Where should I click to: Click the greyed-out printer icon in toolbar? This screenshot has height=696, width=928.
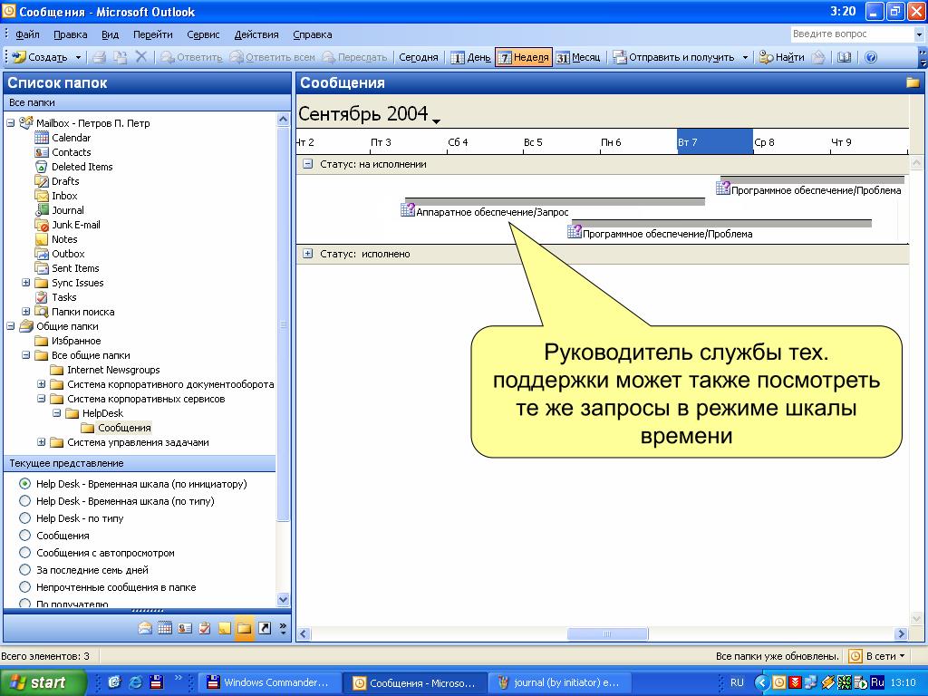point(100,57)
